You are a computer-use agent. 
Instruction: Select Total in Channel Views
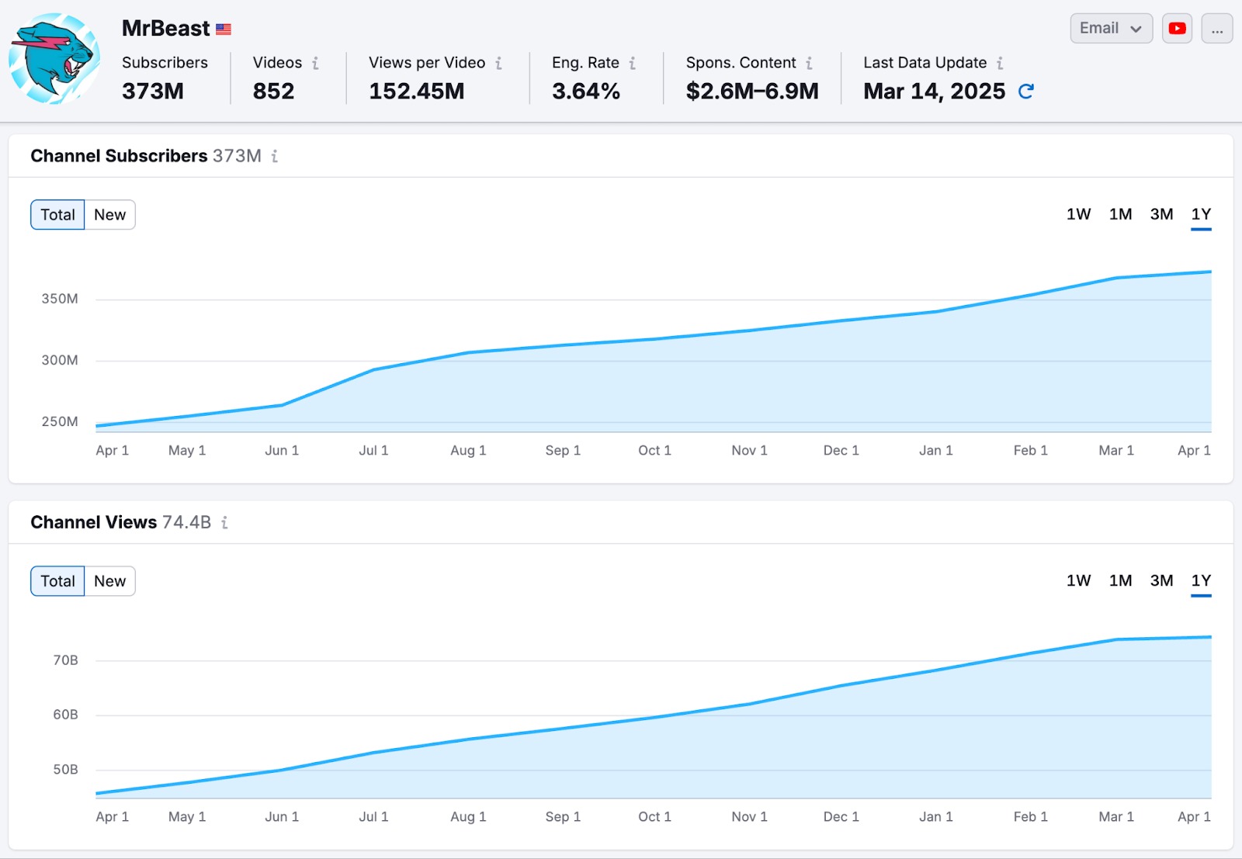[x=57, y=581]
